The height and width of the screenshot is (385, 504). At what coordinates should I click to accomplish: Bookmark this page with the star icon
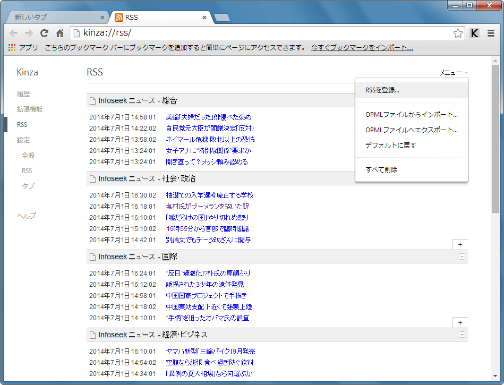pos(458,33)
